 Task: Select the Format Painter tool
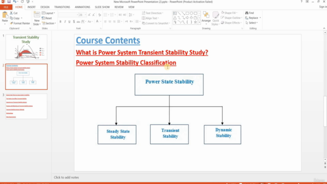click(x=20, y=23)
